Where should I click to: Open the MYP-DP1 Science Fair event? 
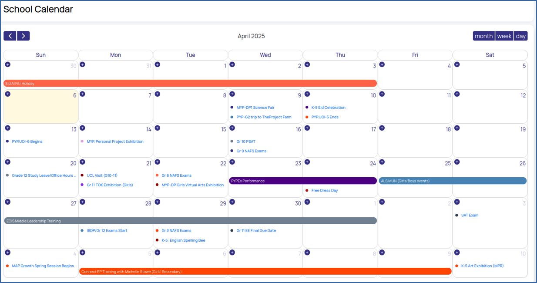(x=255, y=108)
